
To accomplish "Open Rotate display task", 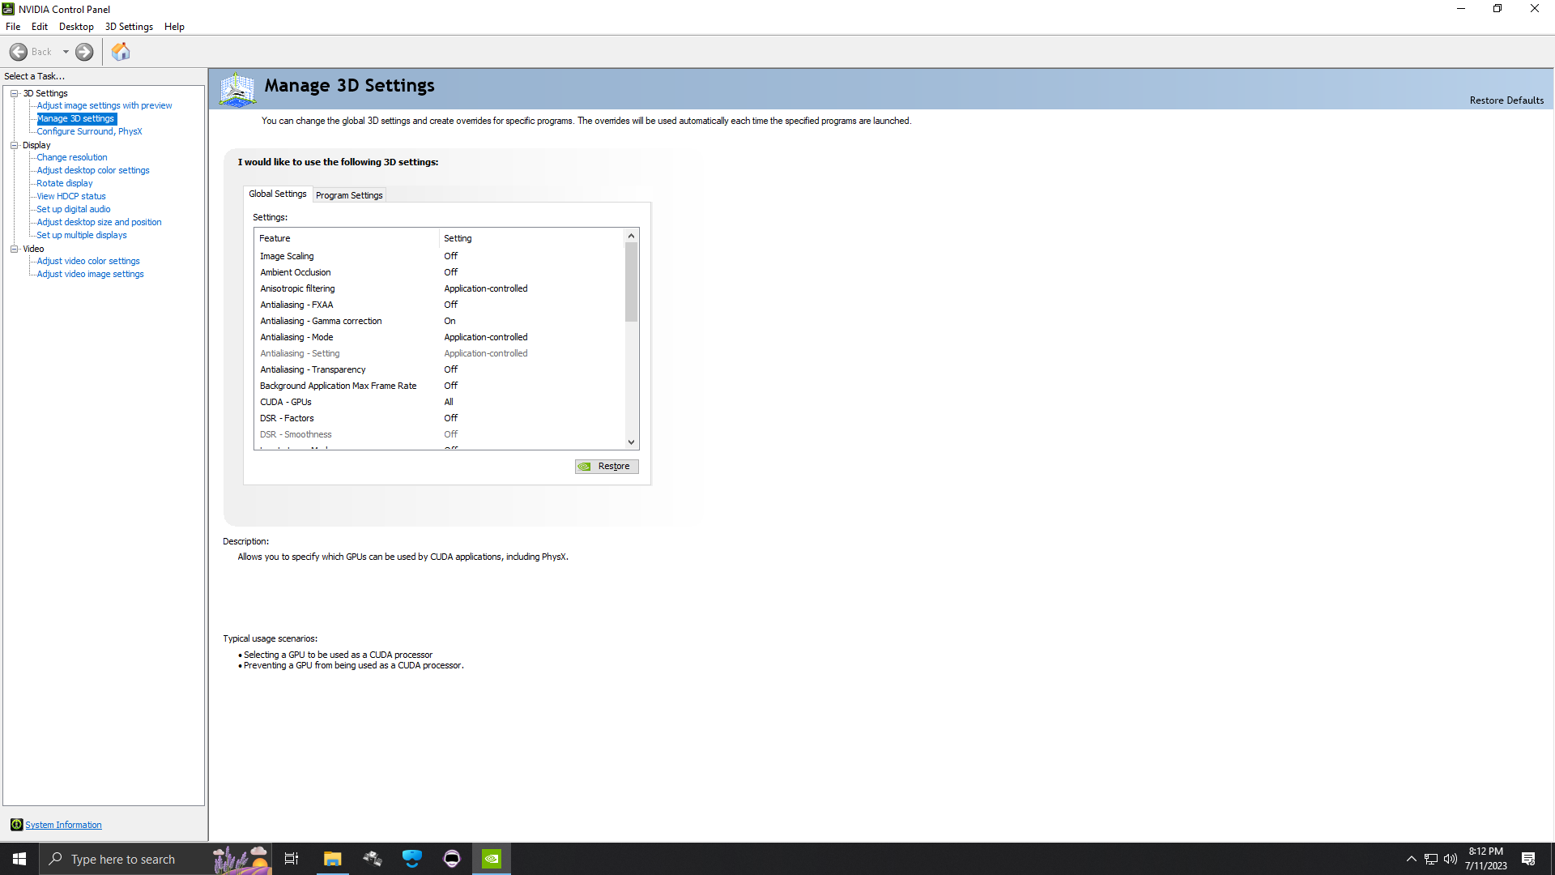I will click(x=65, y=183).
